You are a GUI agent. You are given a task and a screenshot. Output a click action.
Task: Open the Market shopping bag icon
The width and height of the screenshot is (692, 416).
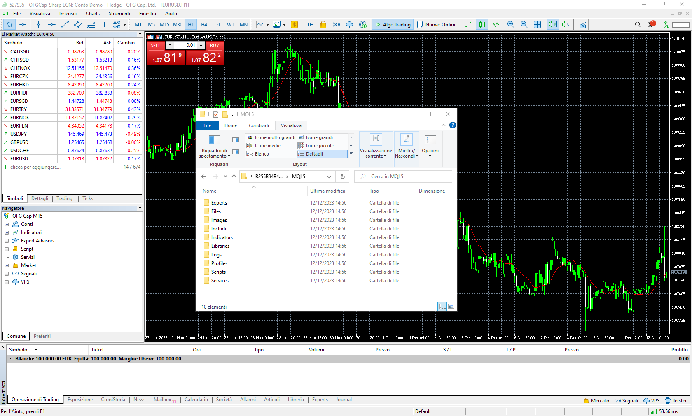[x=323, y=25]
